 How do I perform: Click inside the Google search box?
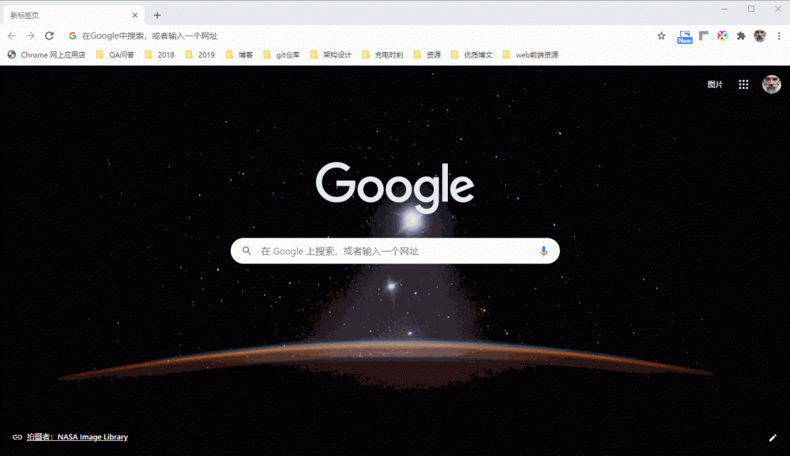(x=379, y=250)
